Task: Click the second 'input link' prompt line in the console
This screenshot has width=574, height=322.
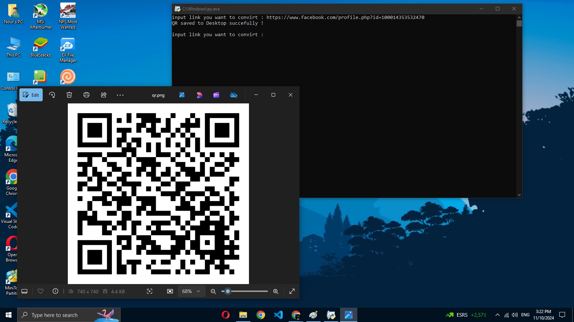Action: [x=217, y=34]
